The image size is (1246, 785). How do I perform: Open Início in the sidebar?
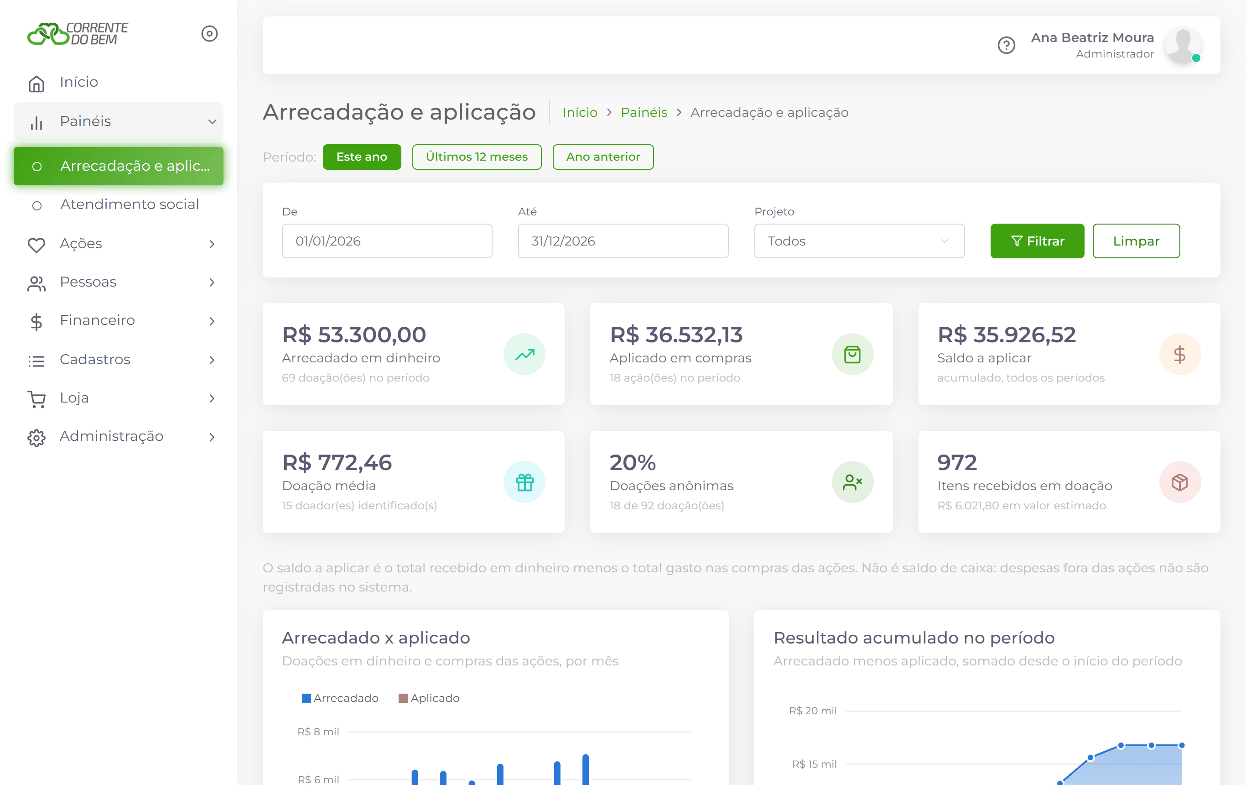pyautogui.click(x=119, y=82)
